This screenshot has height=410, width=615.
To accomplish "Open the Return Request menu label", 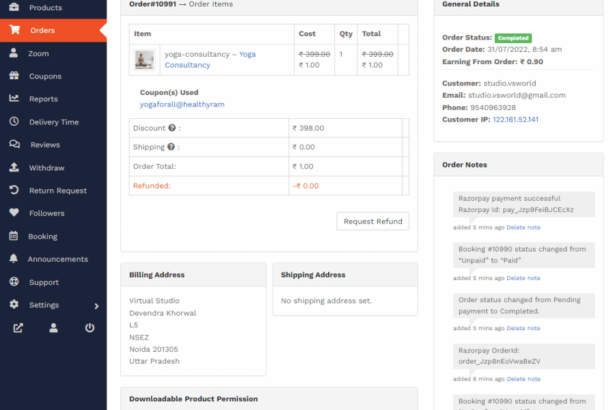I will [x=58, y=191].
